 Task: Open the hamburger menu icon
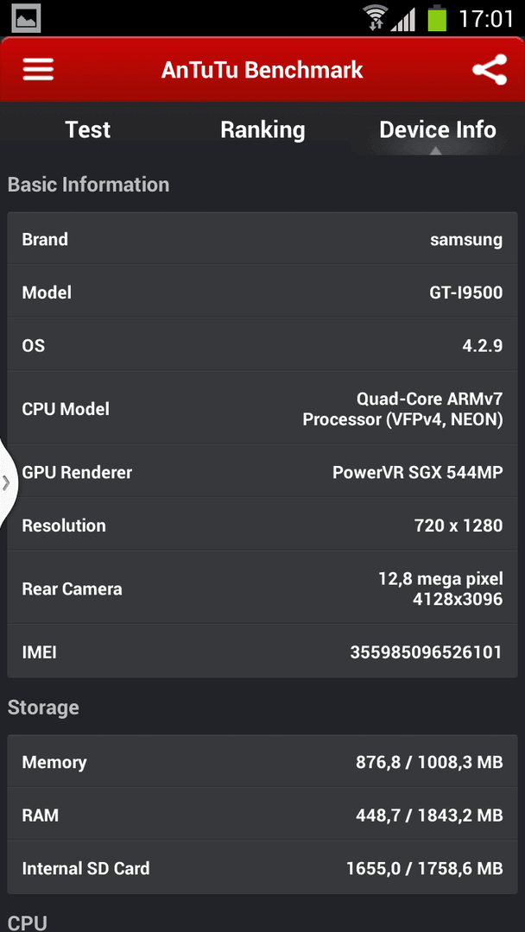[x=38, y=70]
